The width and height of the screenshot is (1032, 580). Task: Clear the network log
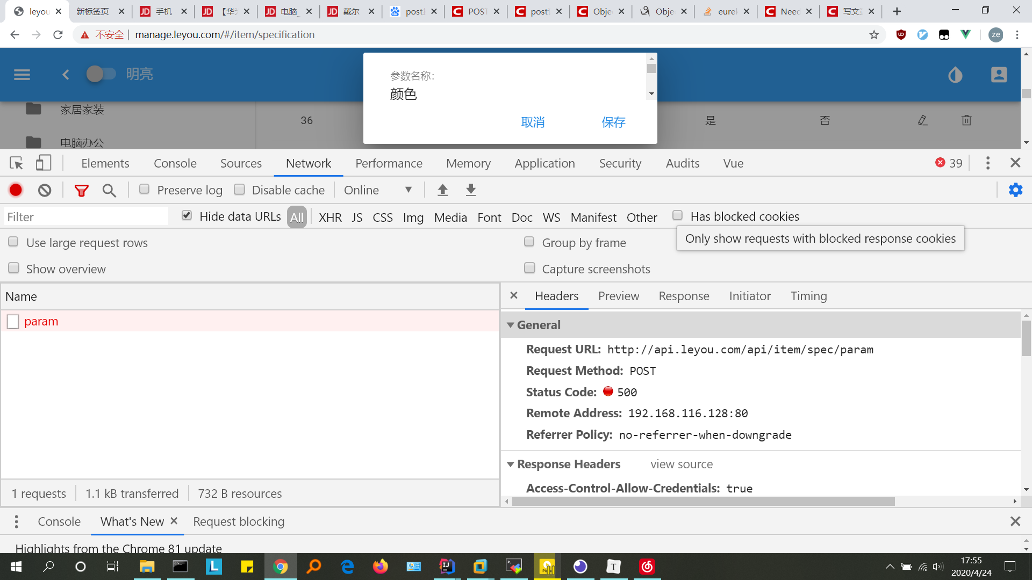[x=45, y=190]
